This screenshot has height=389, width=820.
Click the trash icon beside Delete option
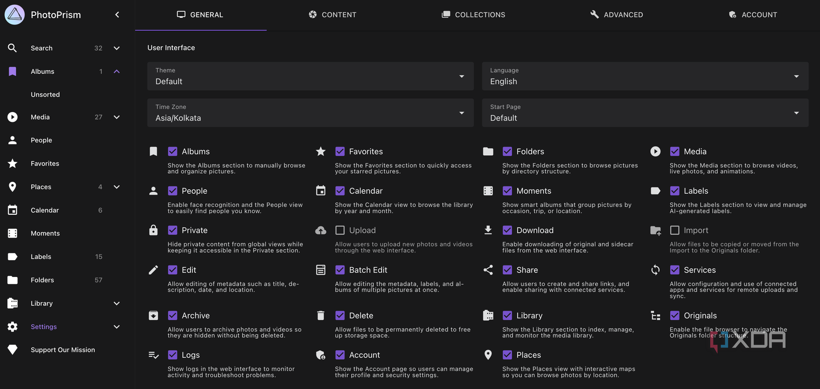pyautogui.click(x=321, y=316)
